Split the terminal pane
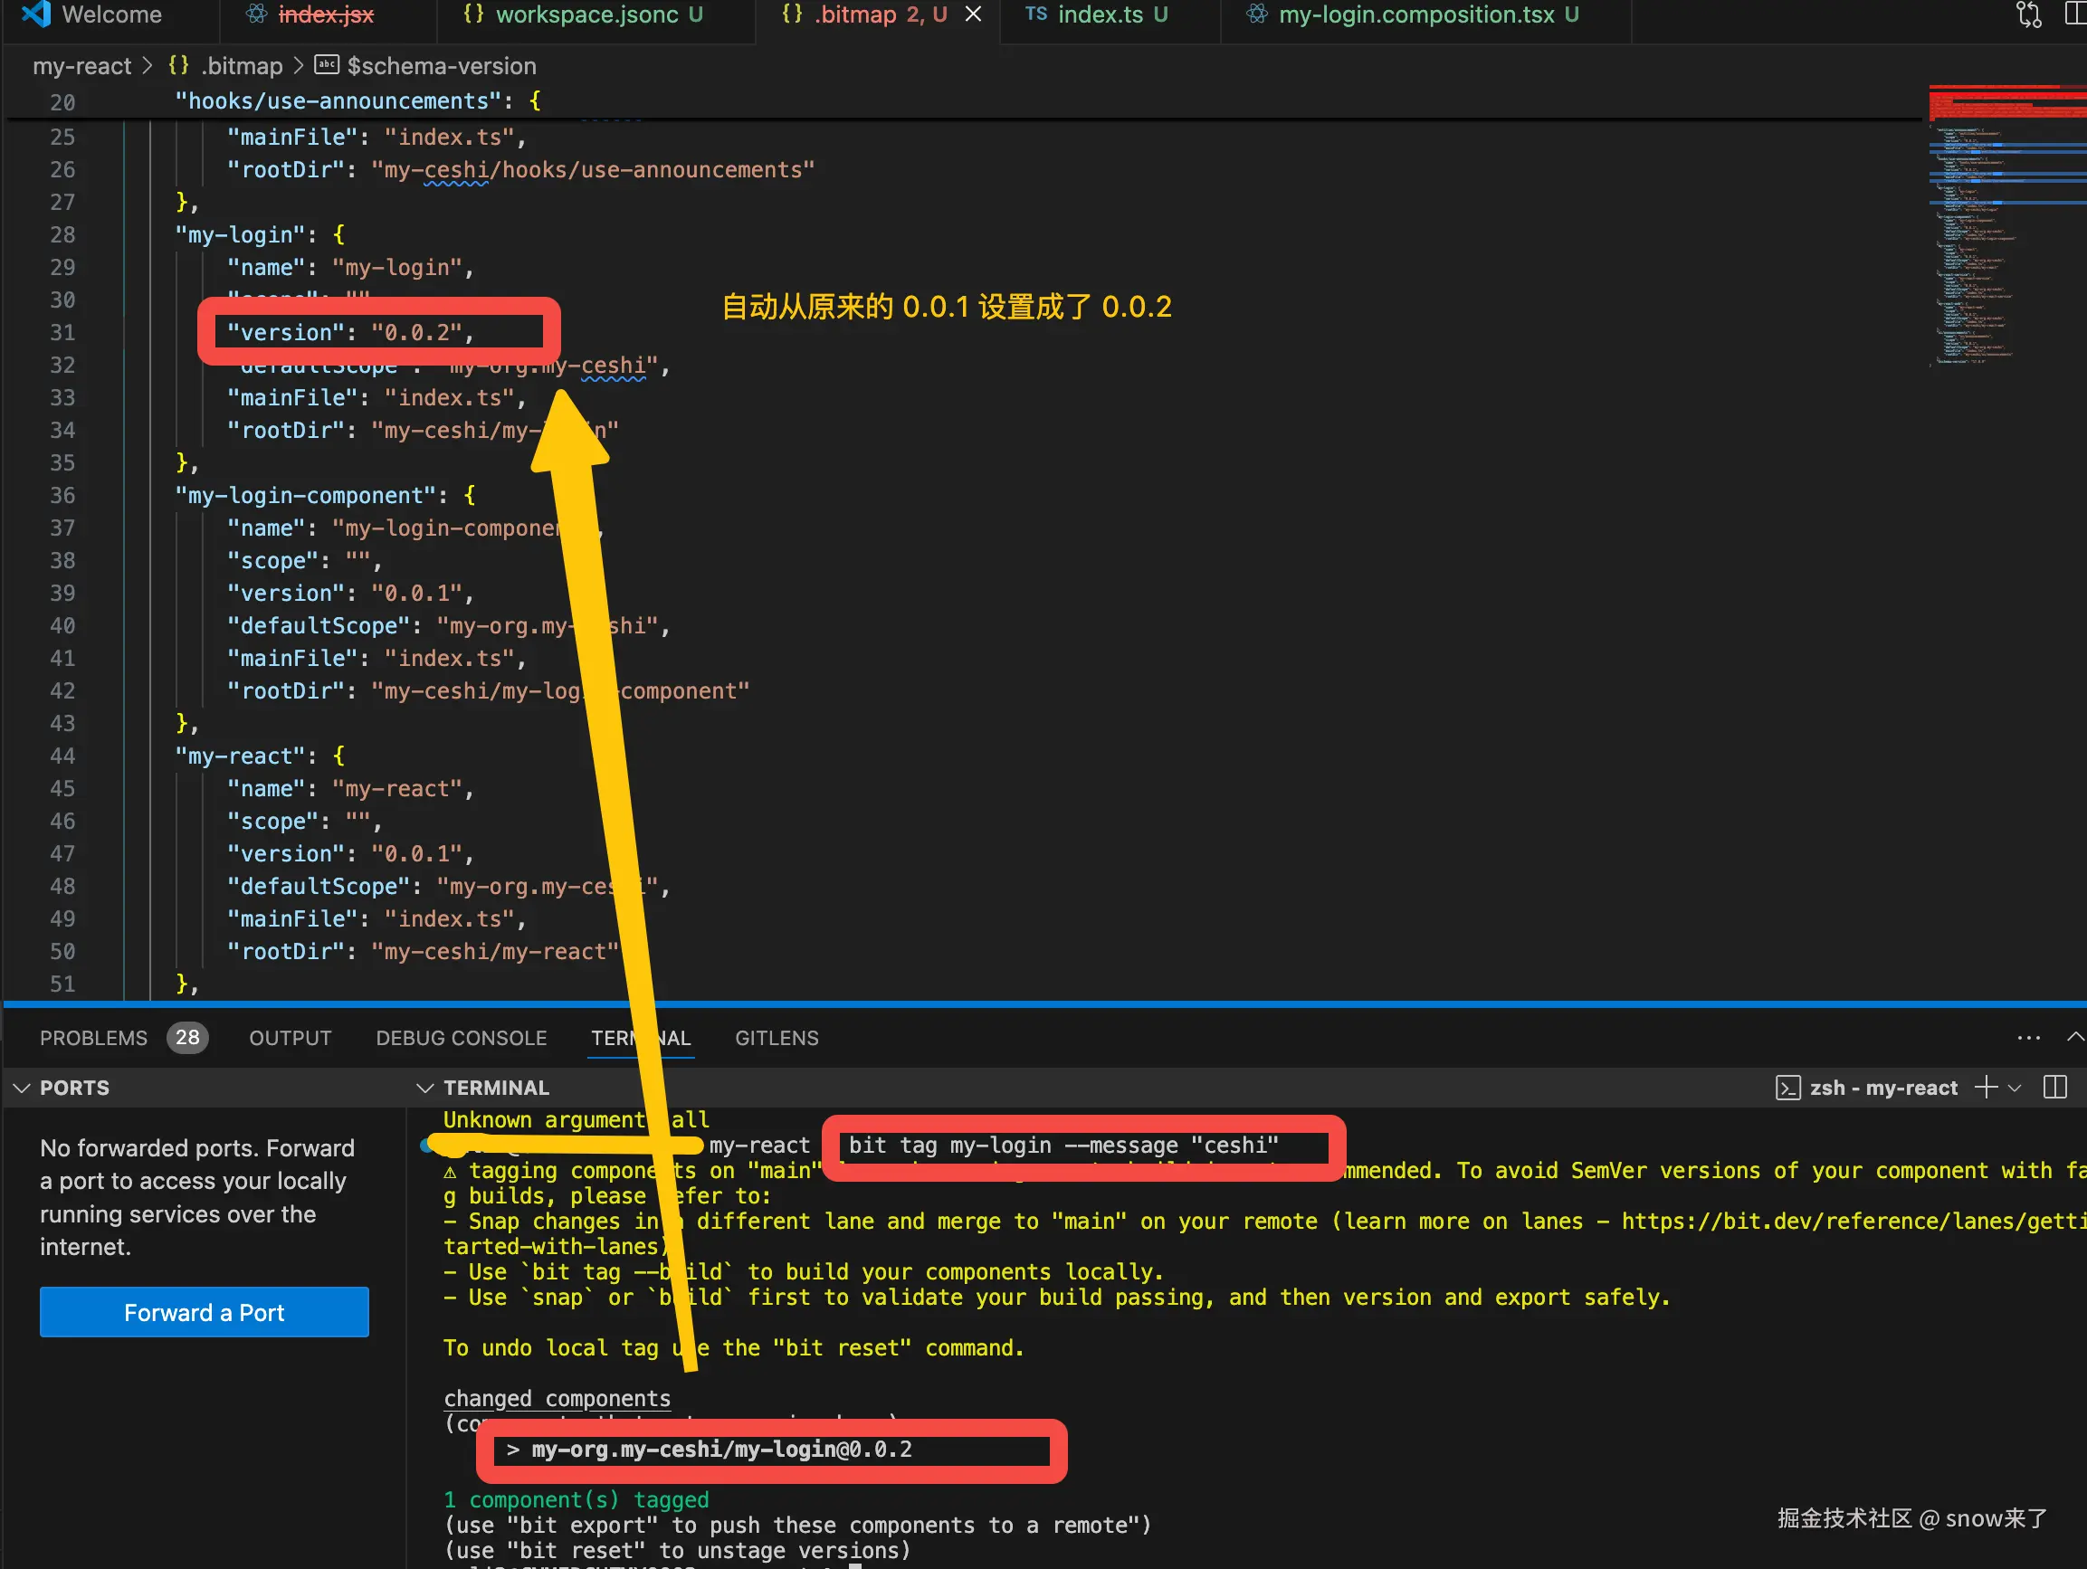This screenshot has width=2087, height=1569. [2054, 1087]
